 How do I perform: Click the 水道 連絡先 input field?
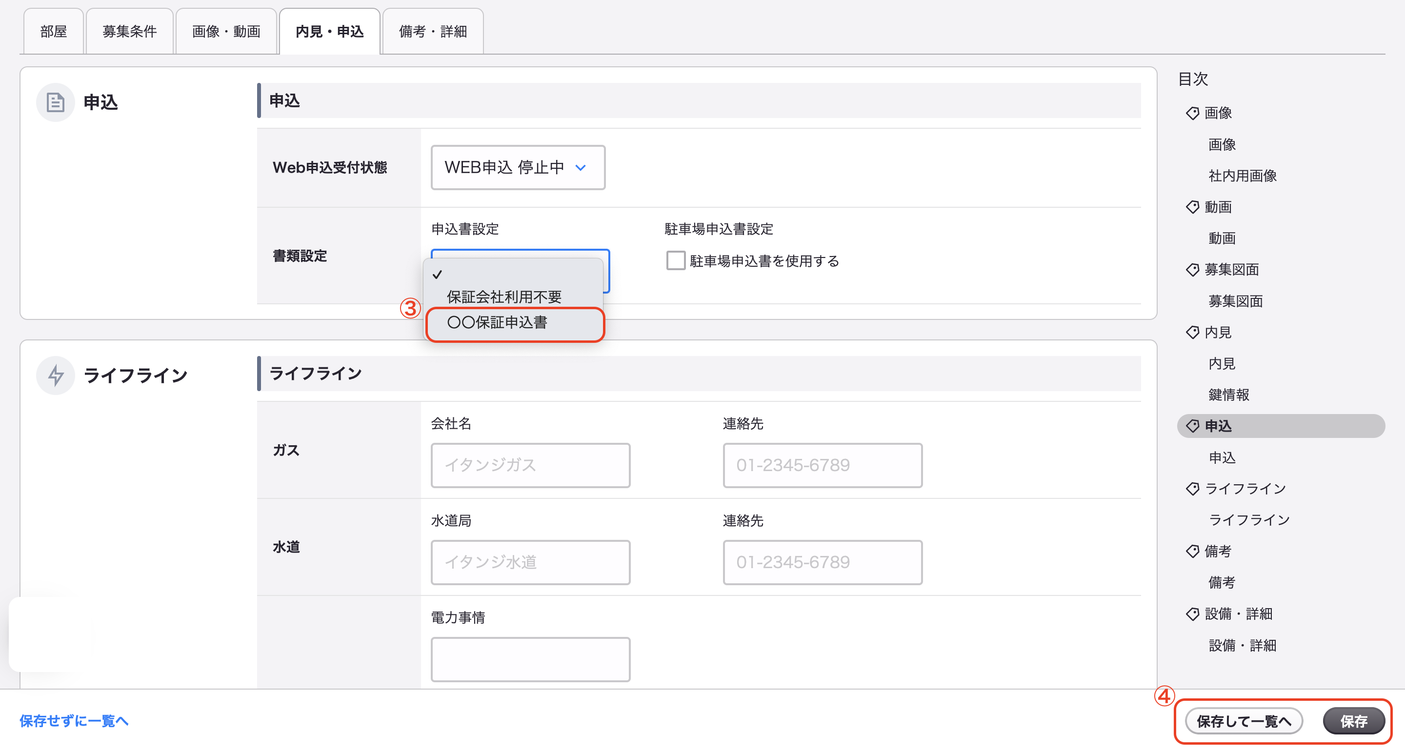(x=823, y=562)
